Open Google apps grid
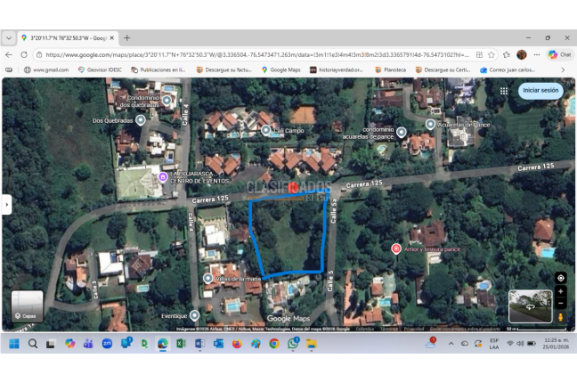The image size is (577, 383). (x=504, y=91)
